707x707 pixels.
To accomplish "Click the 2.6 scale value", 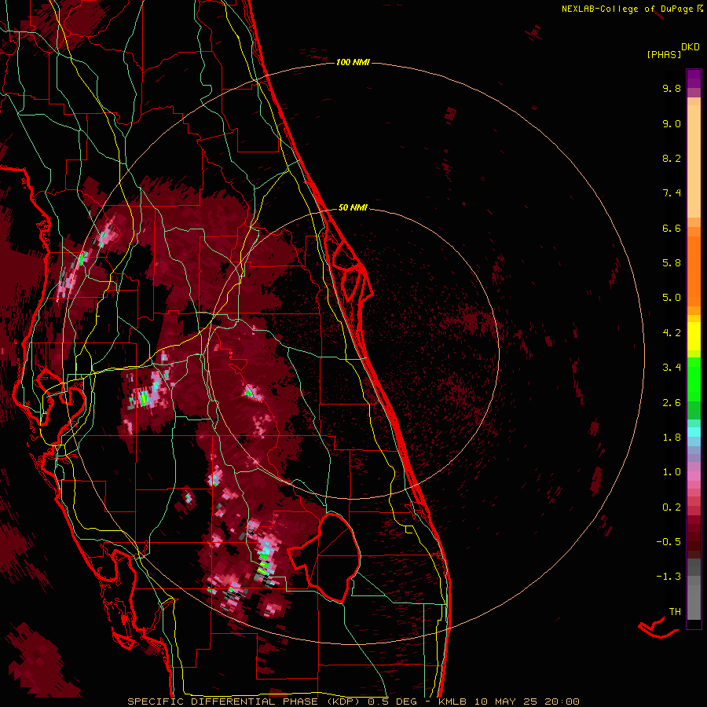I will point(672,403).
